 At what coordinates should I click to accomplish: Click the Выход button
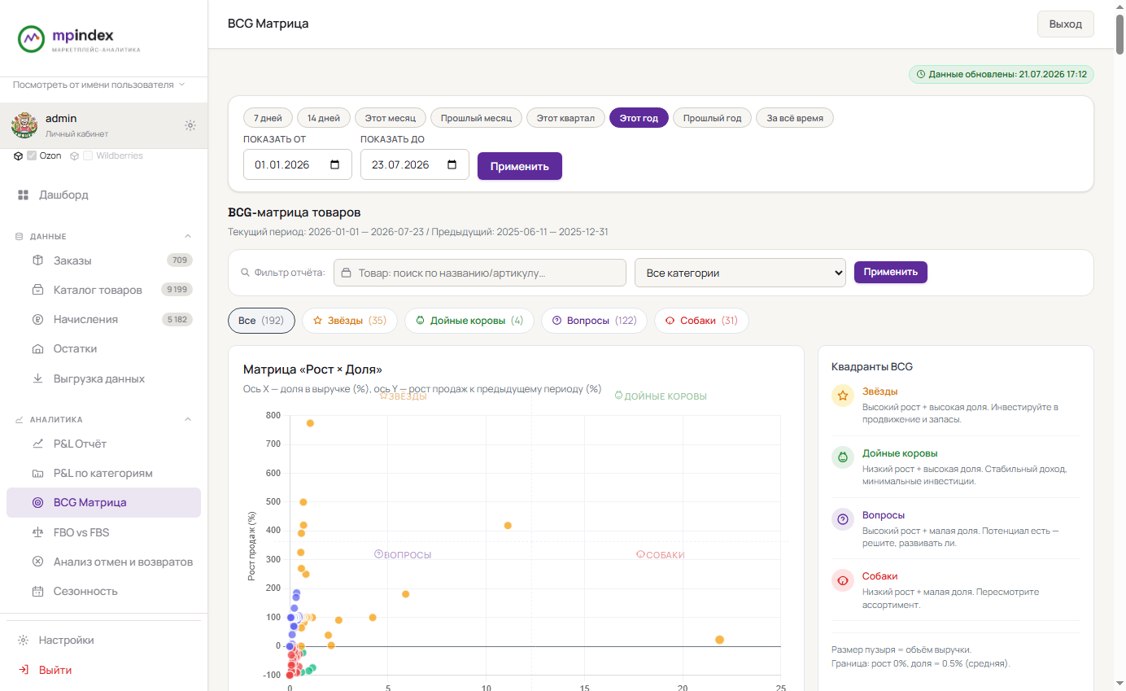pyautogui.click(x=1066, y=24)
